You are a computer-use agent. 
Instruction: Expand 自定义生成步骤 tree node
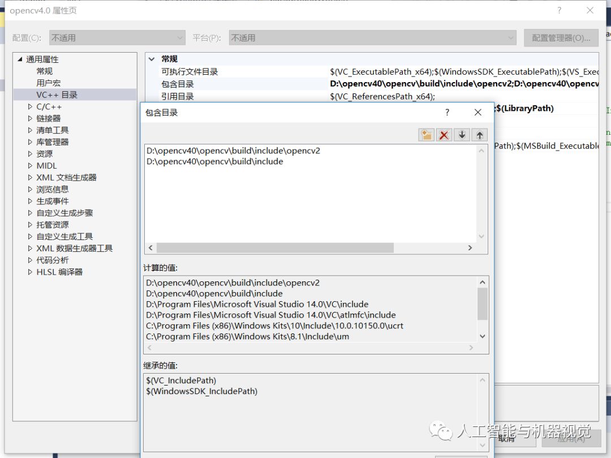[x=30, y=213]
